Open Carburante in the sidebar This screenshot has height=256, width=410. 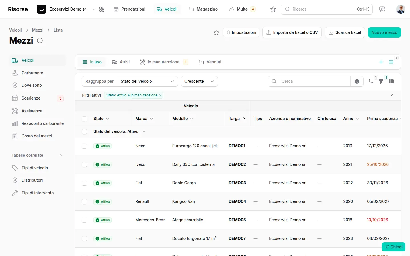[38, 73]
